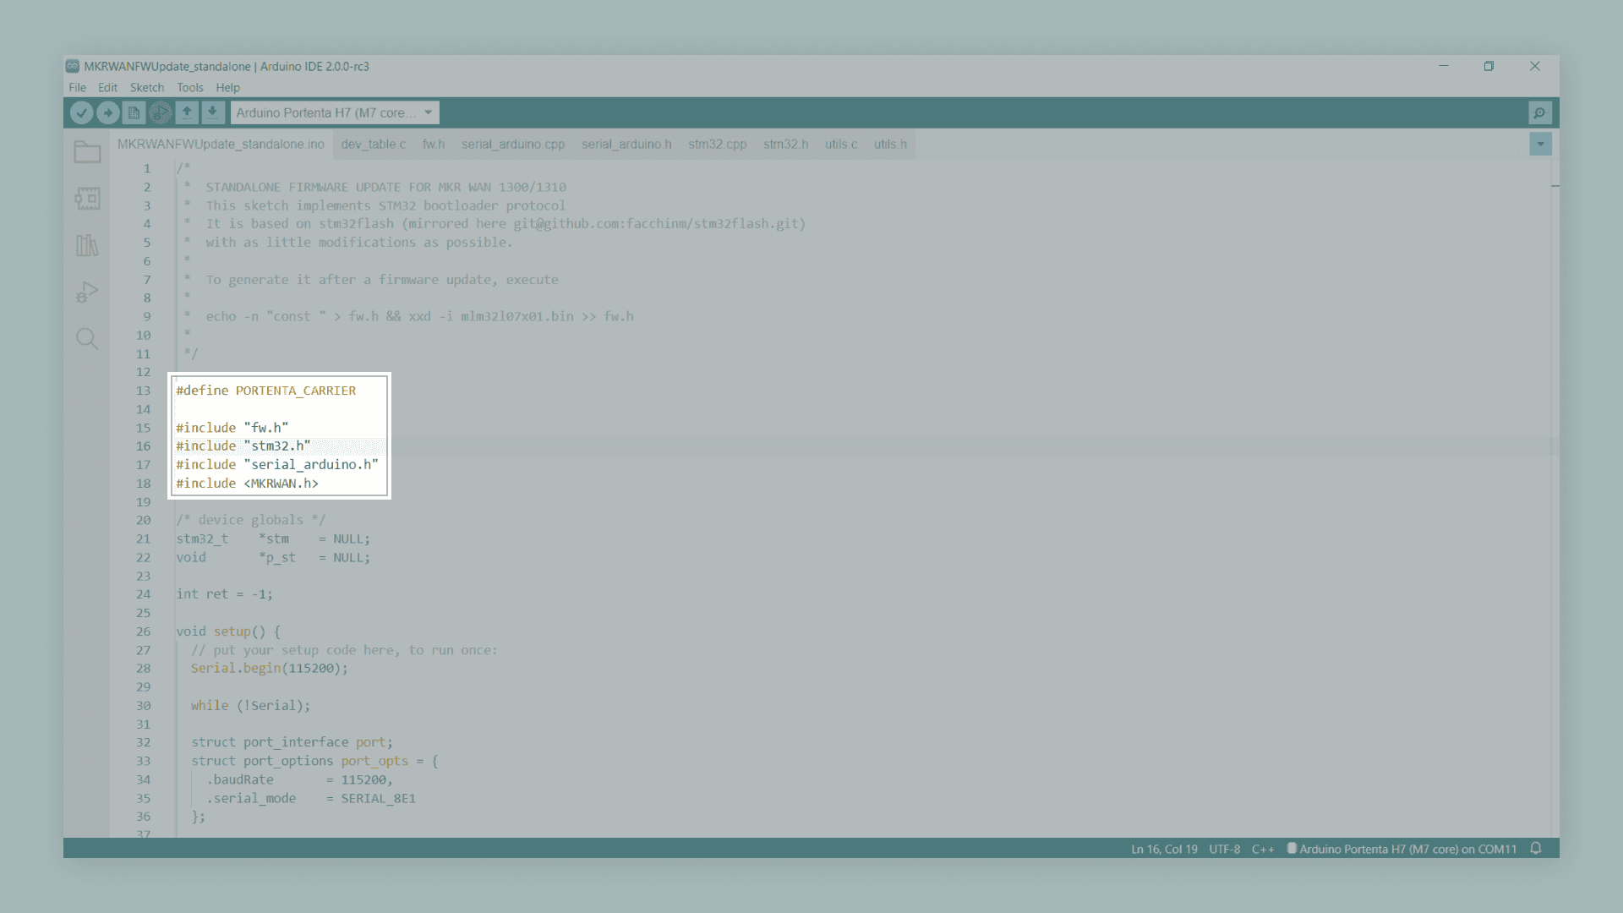Start debugging with the Debug toolbar icon

pos(160,112)
